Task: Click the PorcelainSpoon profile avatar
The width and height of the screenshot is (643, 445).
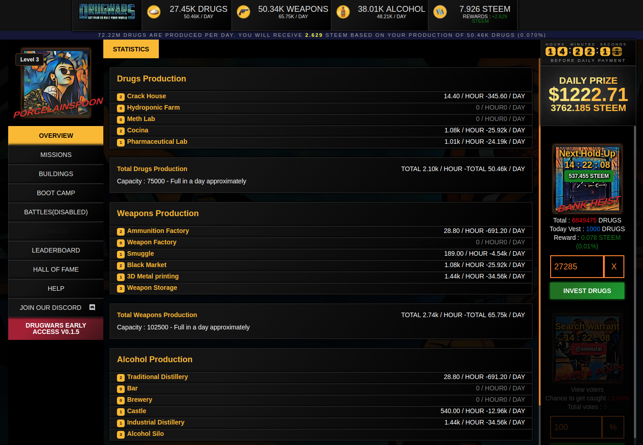Action: (x=56, y=82)
